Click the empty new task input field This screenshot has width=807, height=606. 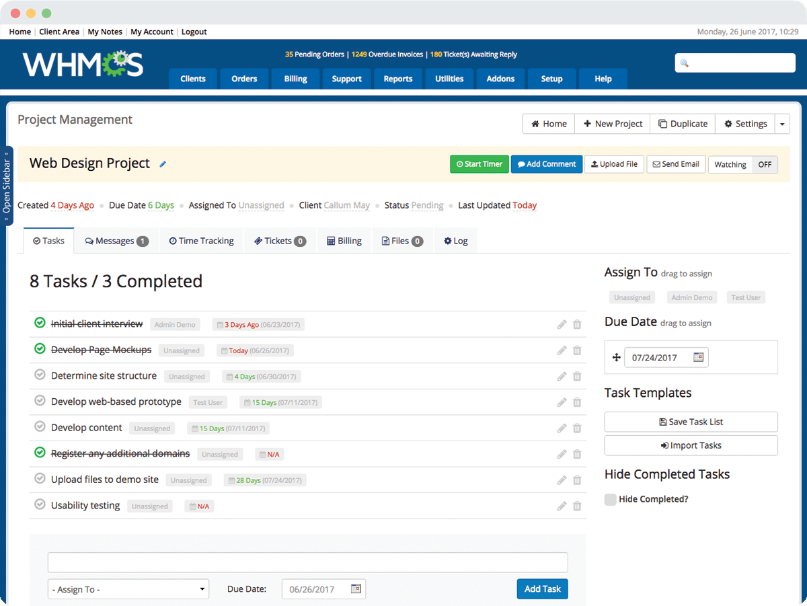coord(307,562)
